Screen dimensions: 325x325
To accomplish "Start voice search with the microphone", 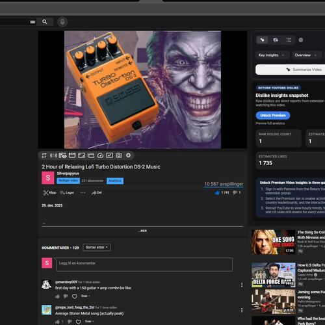I will pos(62,22).
